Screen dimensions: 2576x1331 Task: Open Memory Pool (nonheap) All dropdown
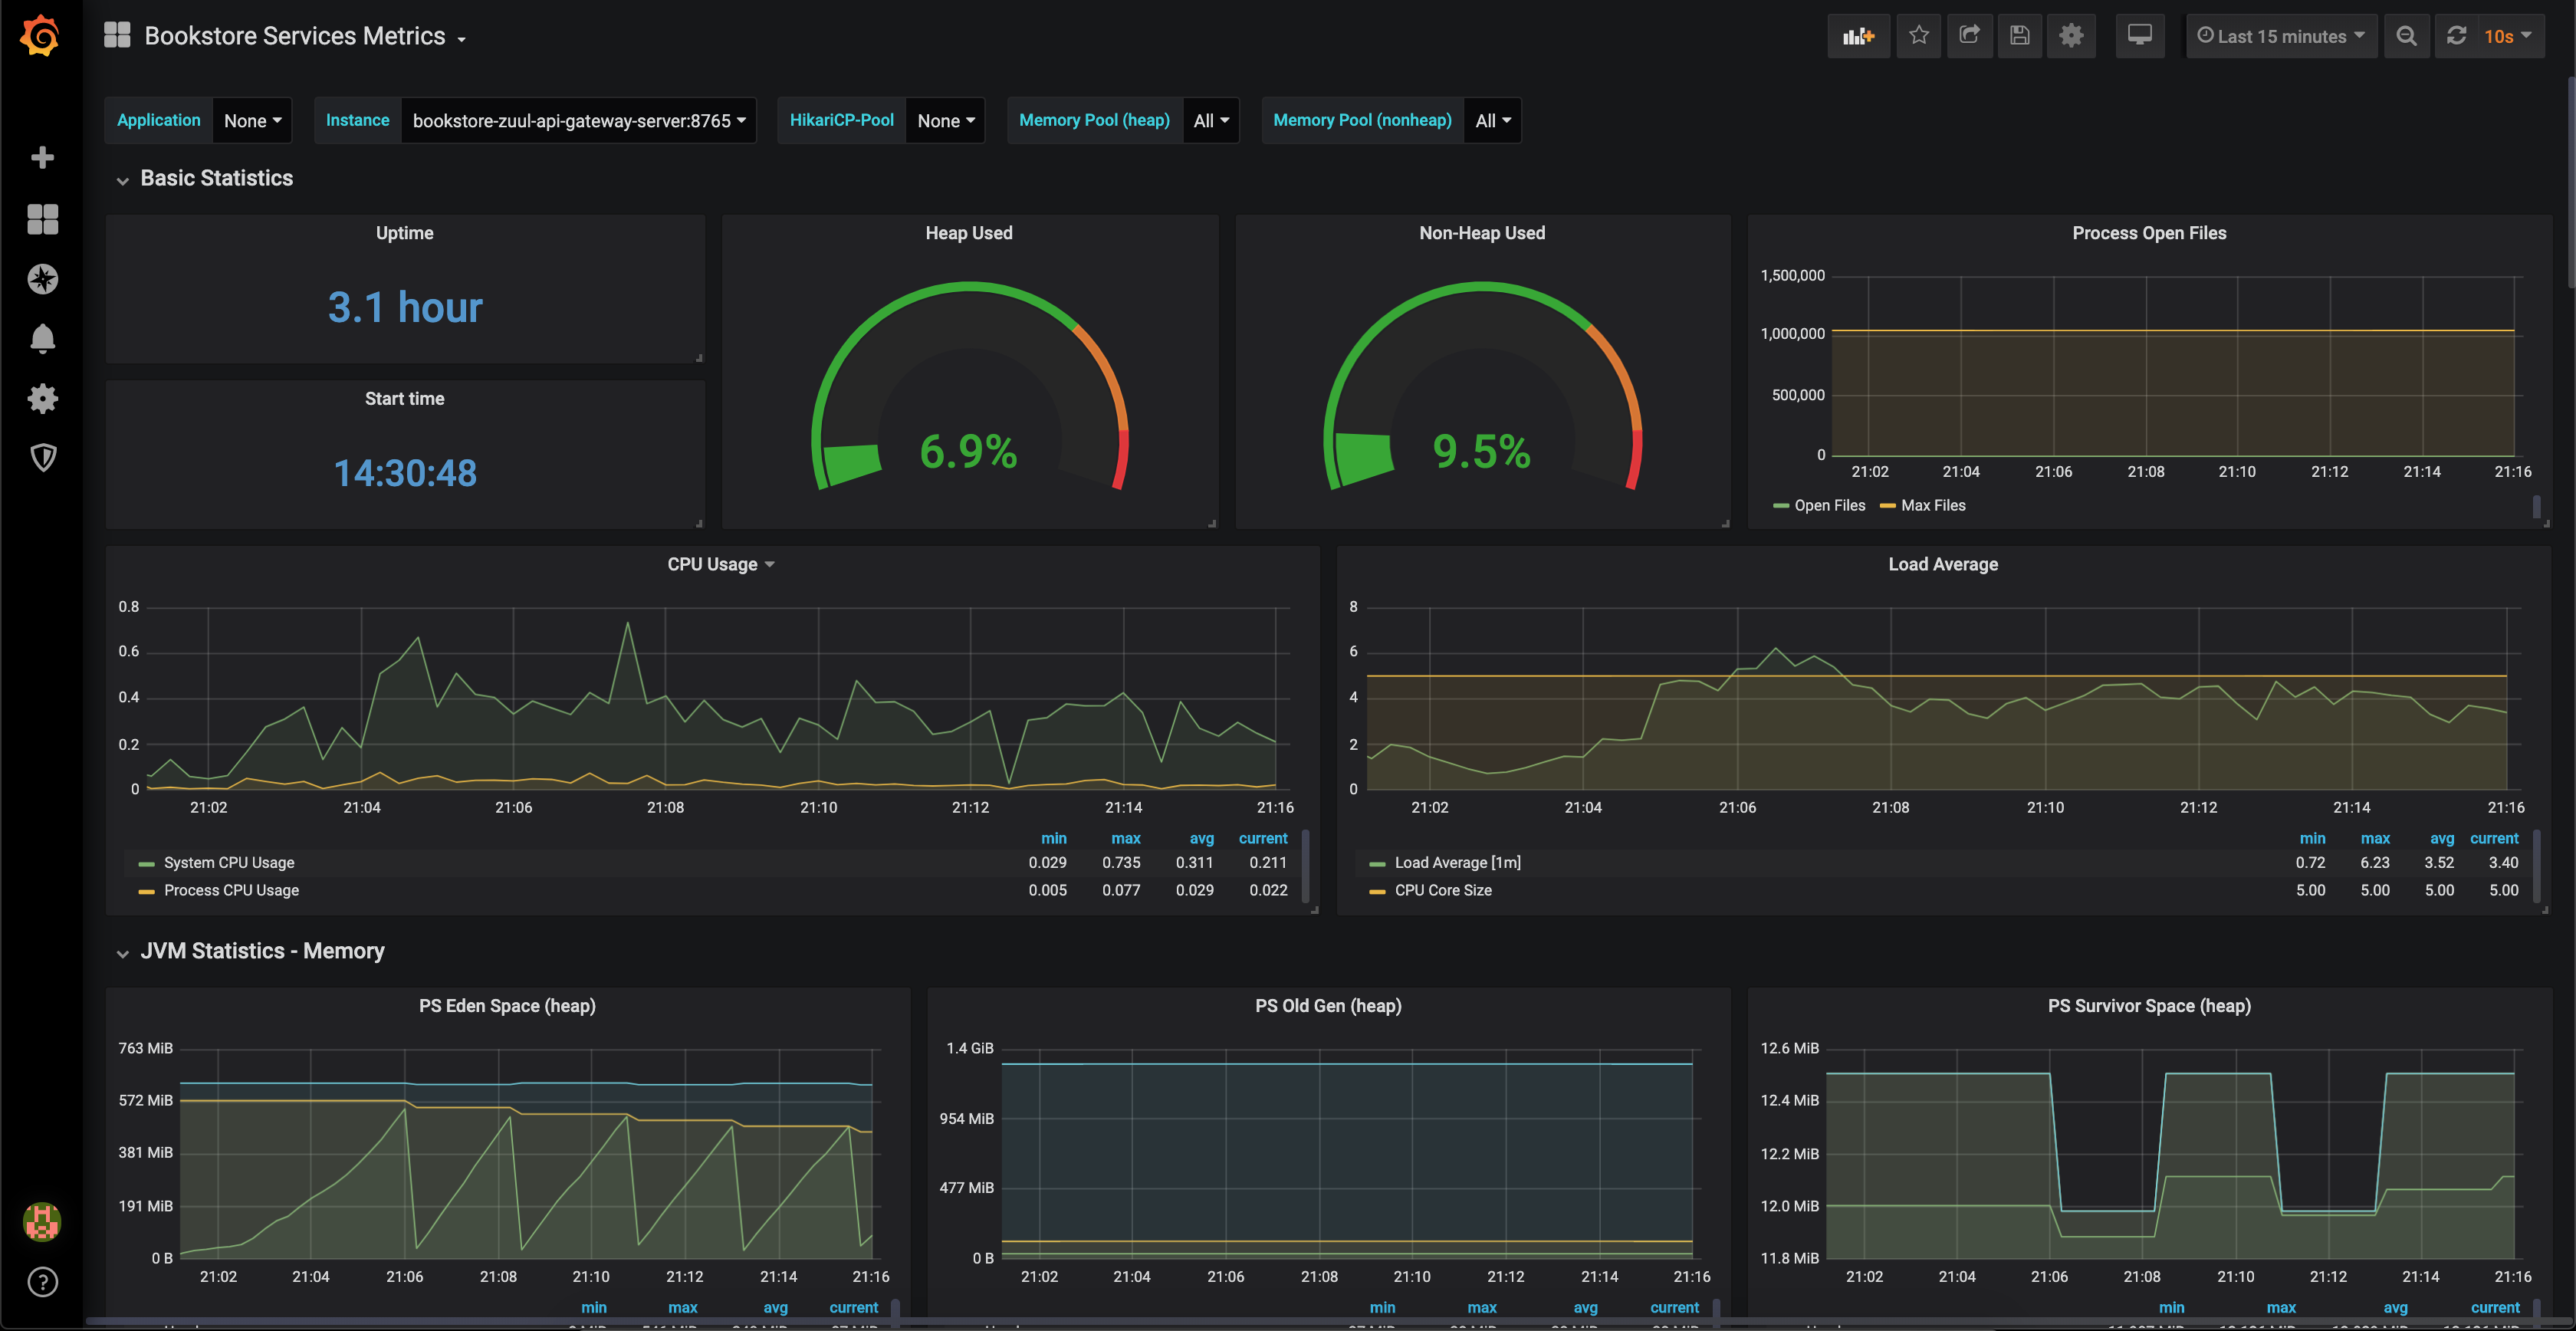click(x=1493, y=120)
